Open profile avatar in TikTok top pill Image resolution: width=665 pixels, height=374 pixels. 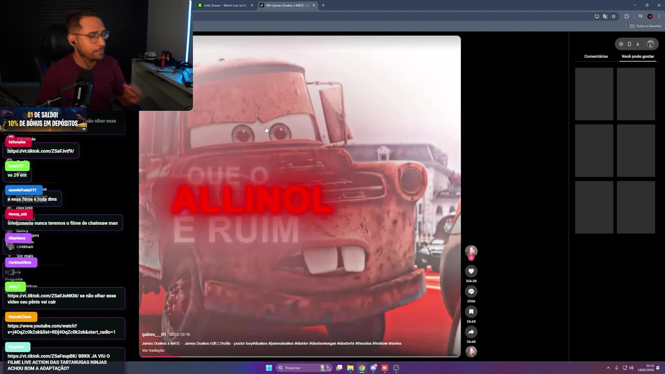coord(650,44)
